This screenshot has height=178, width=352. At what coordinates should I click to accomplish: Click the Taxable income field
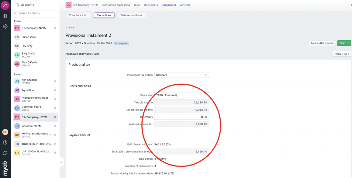coord(181,102)
